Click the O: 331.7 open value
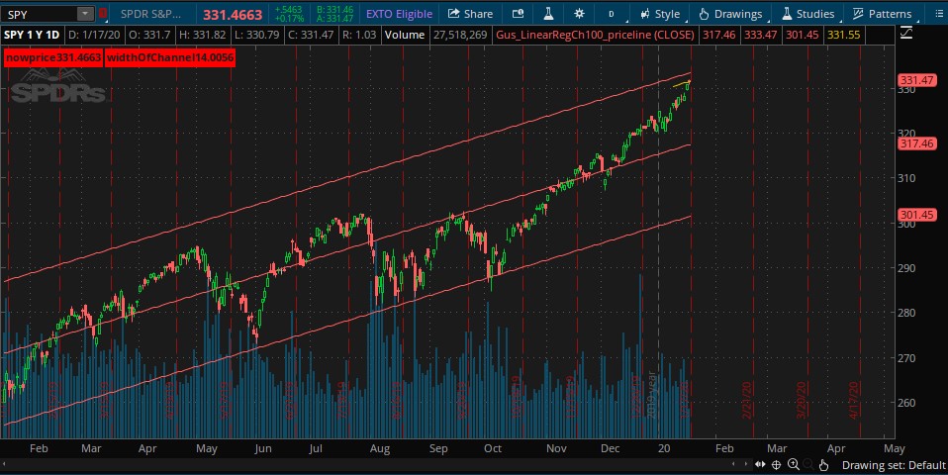This screenshot has height=475, width=948. (x=149, y=35)
